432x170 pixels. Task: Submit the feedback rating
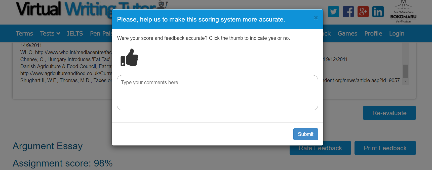pyautogui.click(x=305, y=134)
